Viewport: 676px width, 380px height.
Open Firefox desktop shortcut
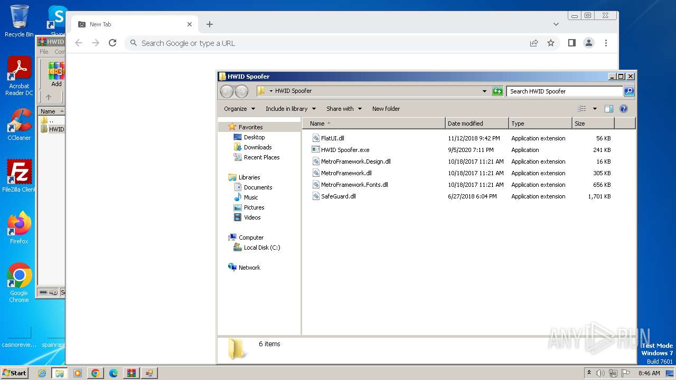click(x=19, y=228)
